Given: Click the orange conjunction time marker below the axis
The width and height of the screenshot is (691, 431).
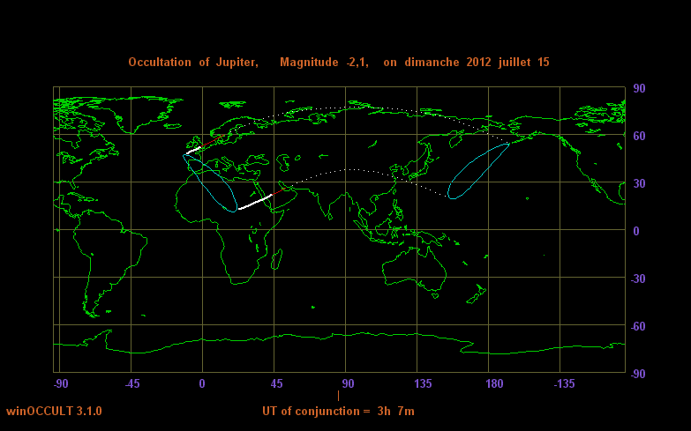Looking at the screenshot, I should coord(339,396).
